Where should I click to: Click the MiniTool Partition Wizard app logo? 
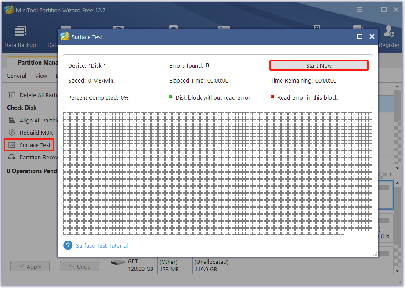tap(9, 10)
